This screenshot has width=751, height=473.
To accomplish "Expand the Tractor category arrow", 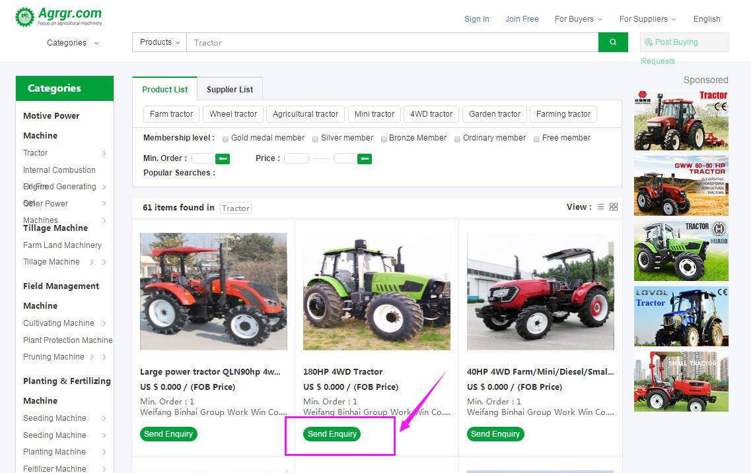I will (x=104, y=153).
